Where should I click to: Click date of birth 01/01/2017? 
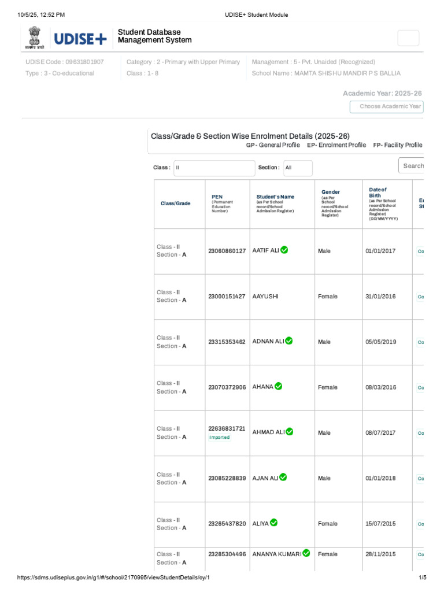click(380, 251)
